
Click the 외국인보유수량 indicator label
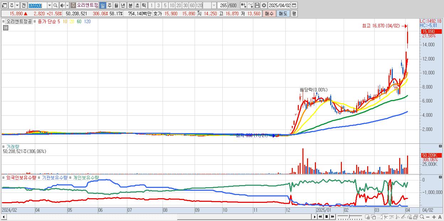pyautogui.click(x=21, y=177)
